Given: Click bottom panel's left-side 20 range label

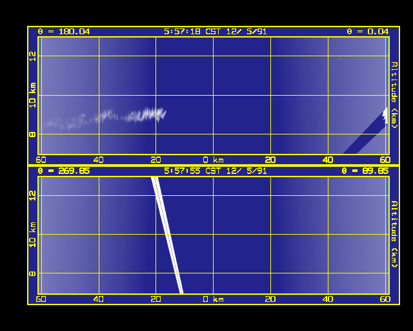Looking at the screenshot, I should click(x=156, y=299).
